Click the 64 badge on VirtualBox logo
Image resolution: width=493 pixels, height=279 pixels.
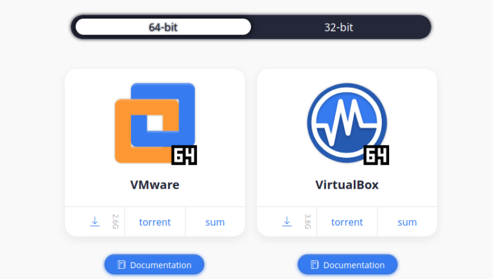376,155
